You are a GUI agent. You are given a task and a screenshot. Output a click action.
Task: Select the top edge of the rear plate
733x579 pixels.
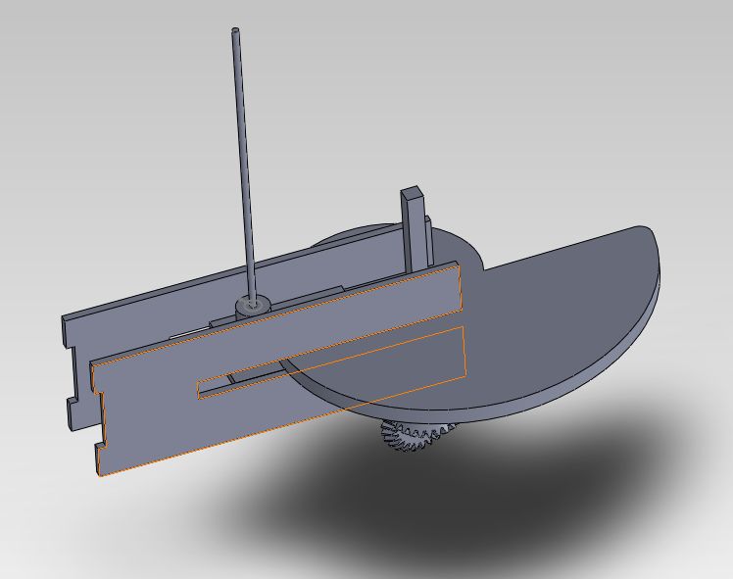(x=196, y=280)
